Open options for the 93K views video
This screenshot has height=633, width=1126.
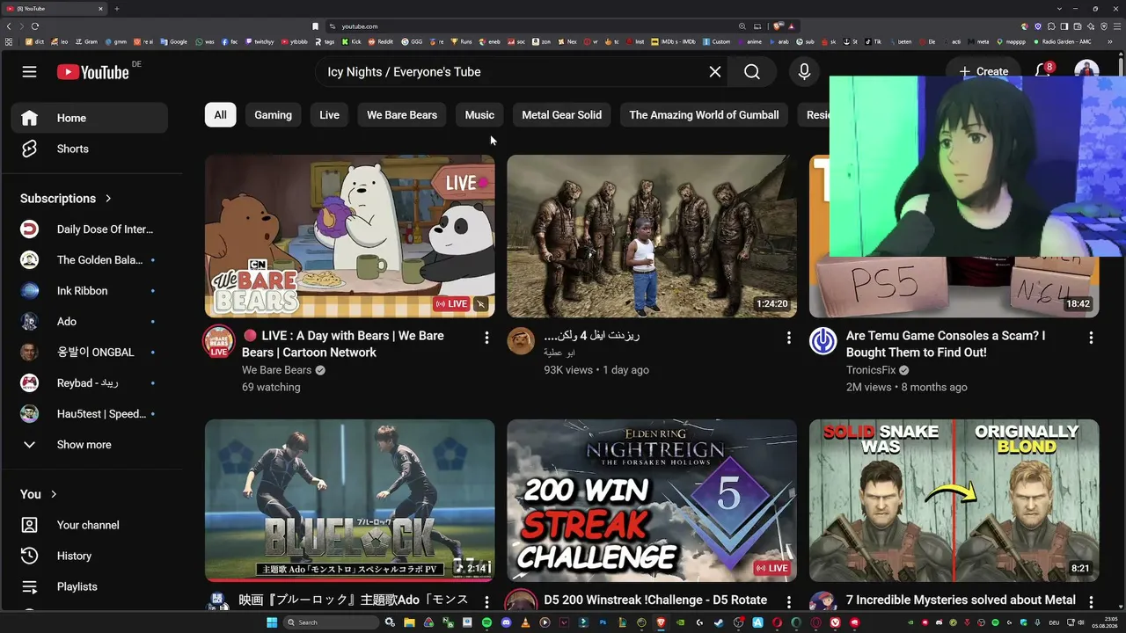(x=789, y=338)
